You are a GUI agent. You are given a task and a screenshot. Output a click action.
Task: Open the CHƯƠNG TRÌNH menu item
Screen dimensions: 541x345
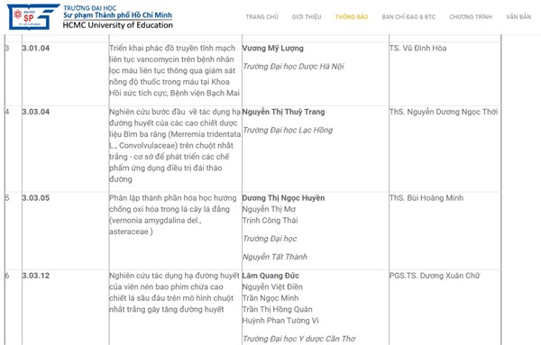[x=471, y=17]
